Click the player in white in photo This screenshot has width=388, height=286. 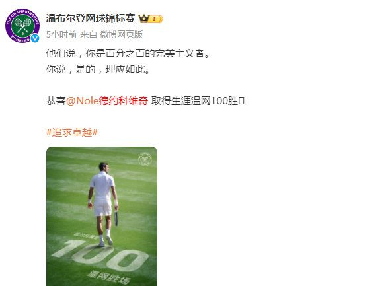click(x=103, y=205)
